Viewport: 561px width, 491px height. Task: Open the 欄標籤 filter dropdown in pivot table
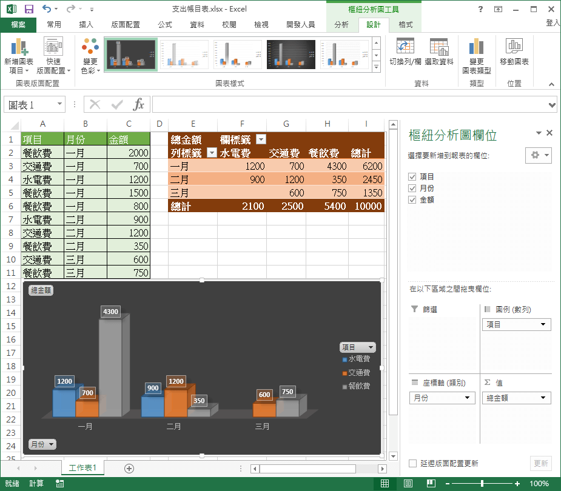pyautogui.click(x=261, y=139)
